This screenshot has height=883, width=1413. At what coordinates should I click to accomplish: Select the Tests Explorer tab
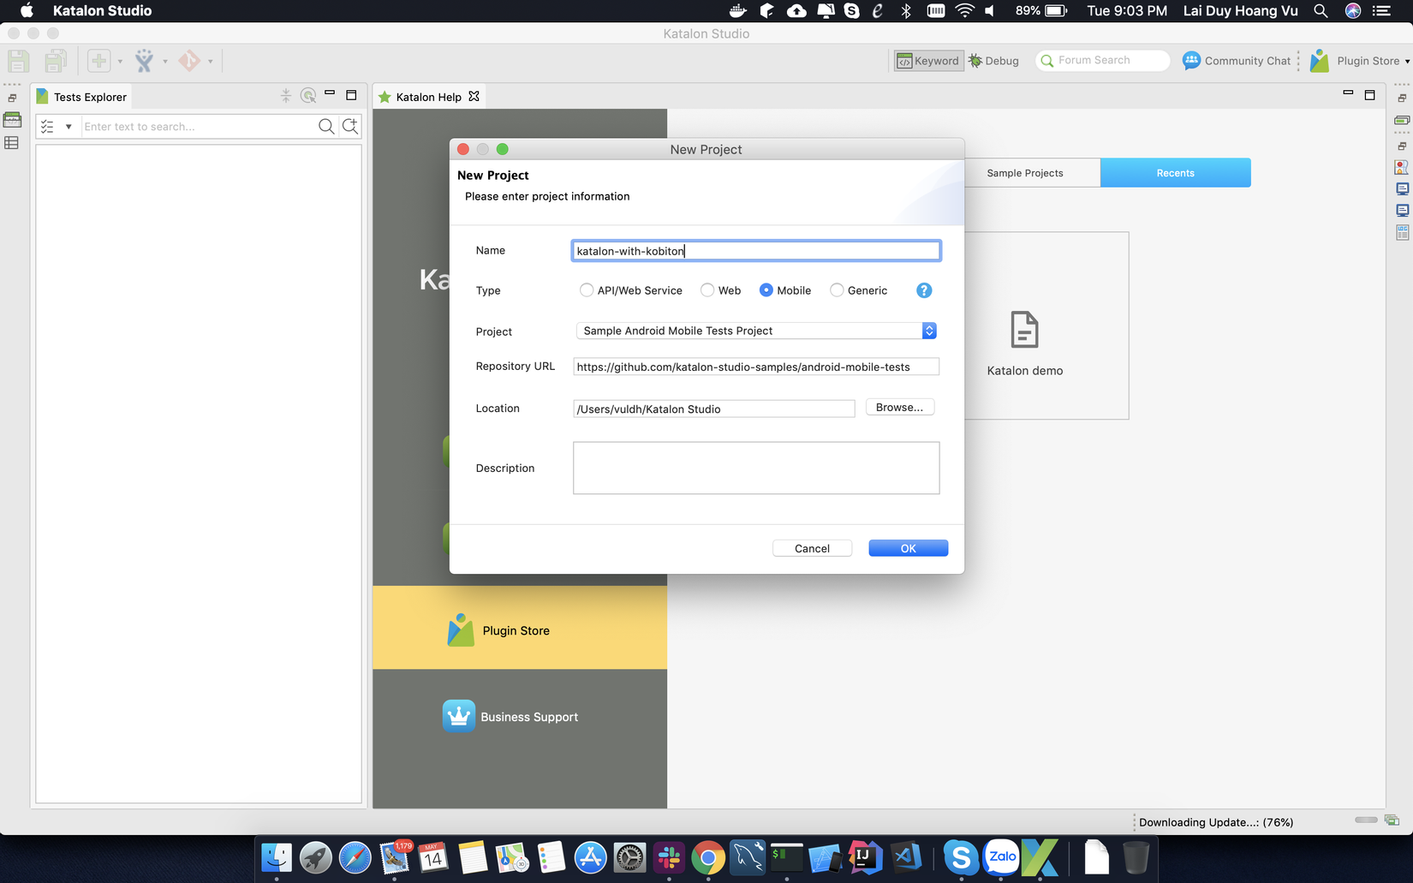[x=81, y=97]
